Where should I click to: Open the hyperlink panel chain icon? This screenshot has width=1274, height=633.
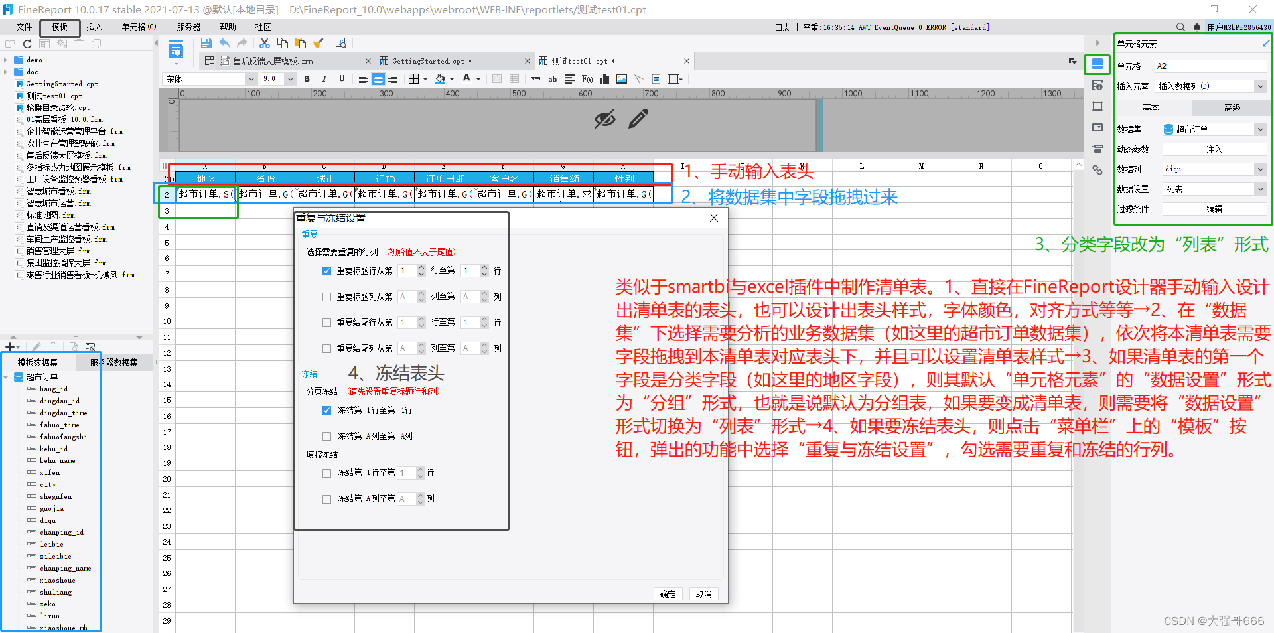point(1097,170)
